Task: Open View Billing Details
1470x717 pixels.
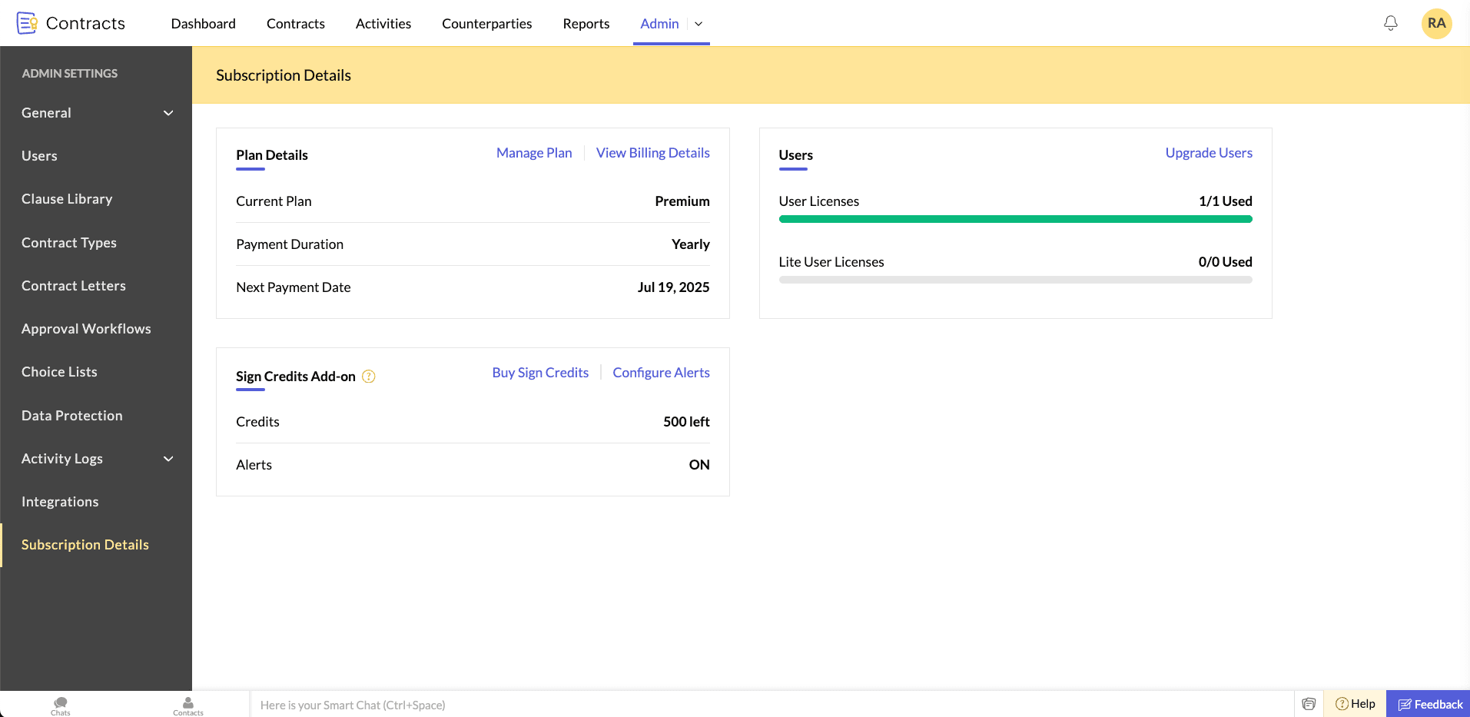Action: 652,153
